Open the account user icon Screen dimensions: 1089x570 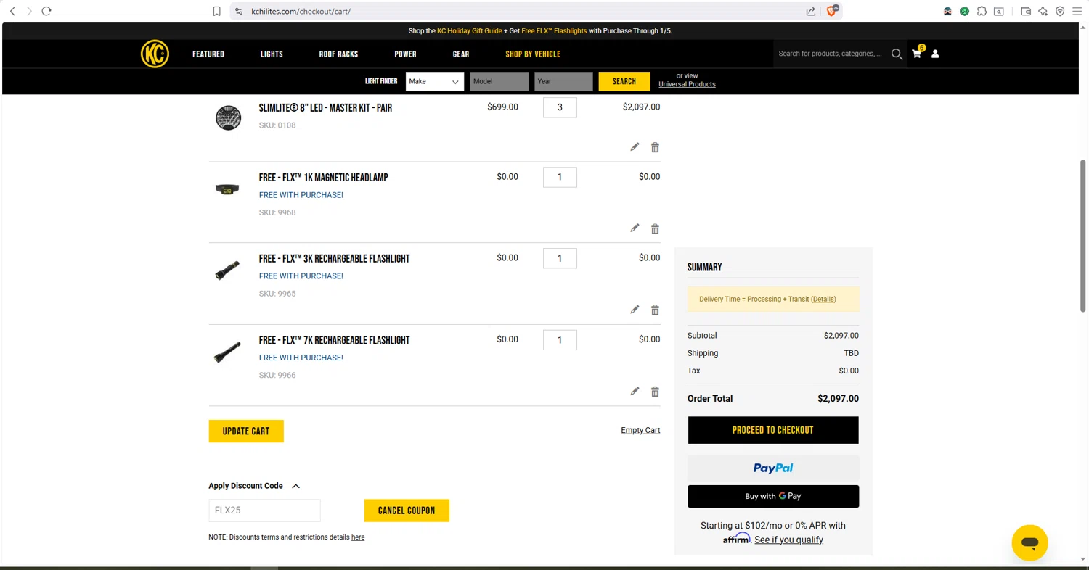[935, 54]
